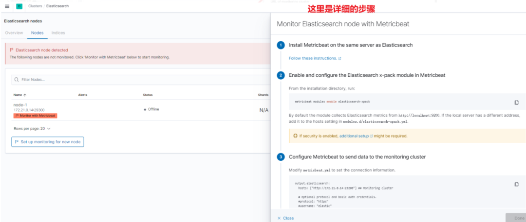The width and height of the screenshot is (526, 222).
Task: Click Set up monitoring for new node
Action: (x=48, y=142)
